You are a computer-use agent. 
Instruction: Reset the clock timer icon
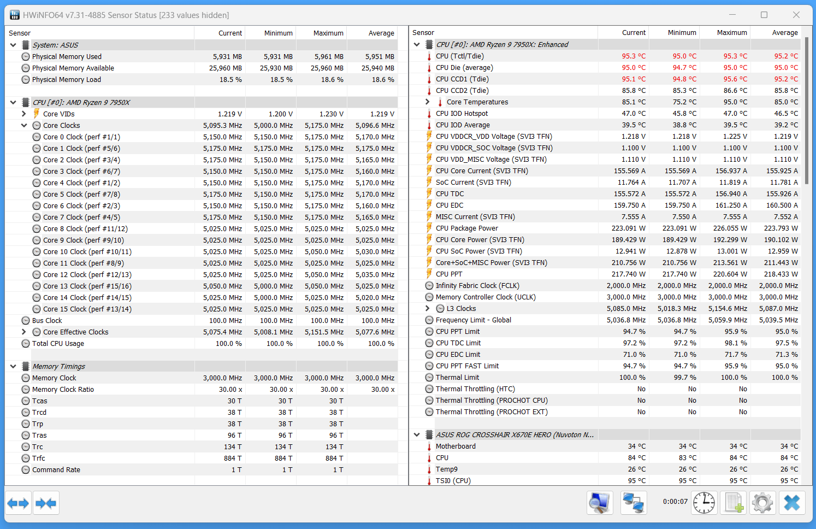[x=704, y=503]
